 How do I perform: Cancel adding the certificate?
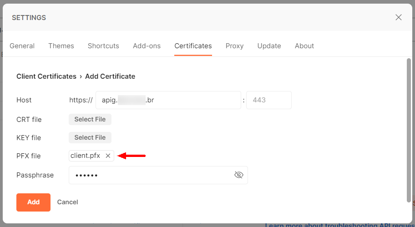(67, 202)
